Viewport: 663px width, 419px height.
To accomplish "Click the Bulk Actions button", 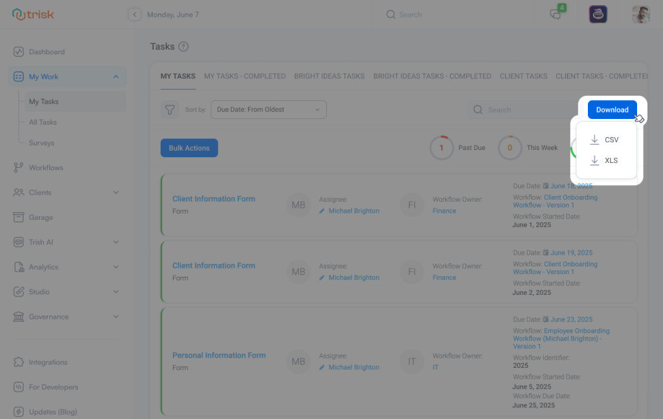I will (x=190, y=148).
